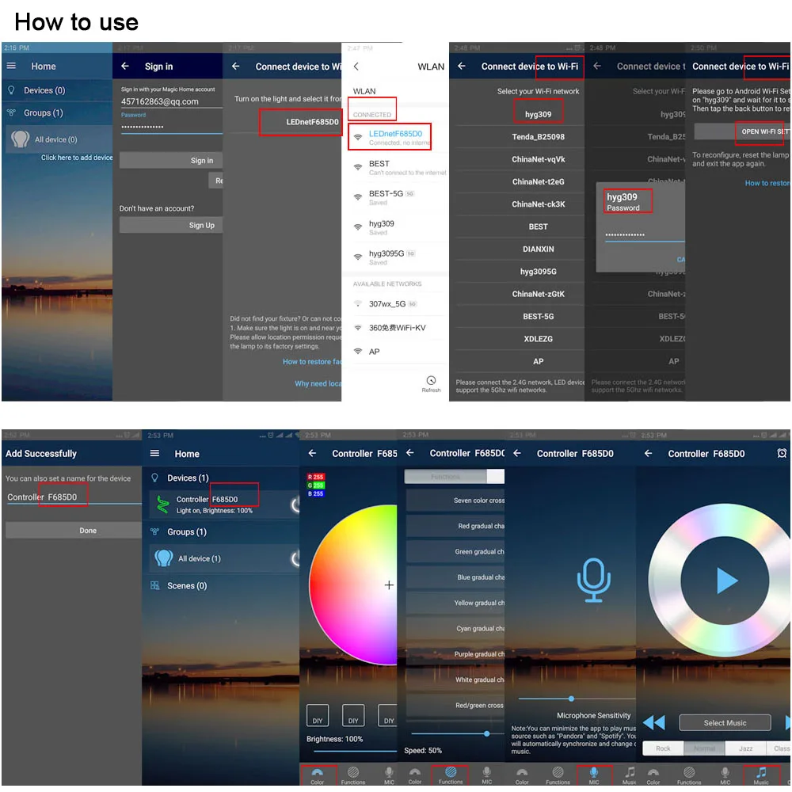Tap the bulb icon beside All device (0)

[21, 139]
